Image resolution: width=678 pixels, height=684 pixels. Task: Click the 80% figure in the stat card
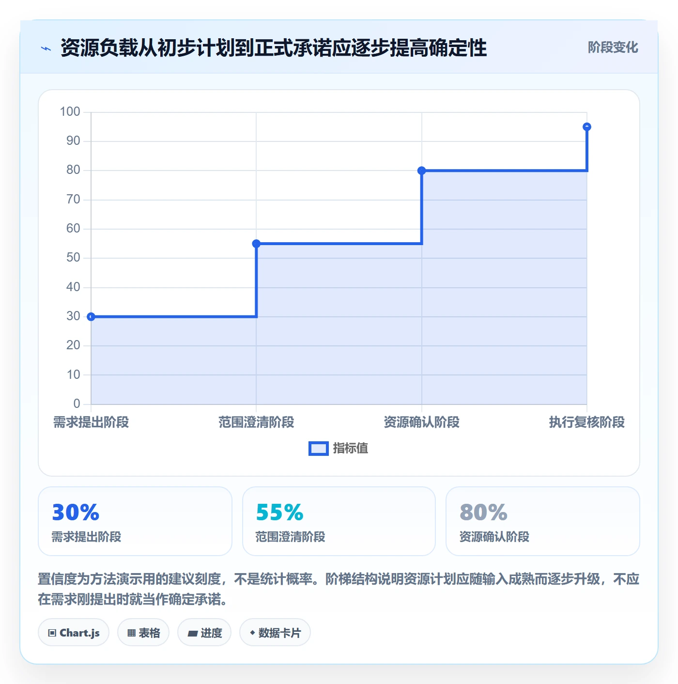[483, 513]
